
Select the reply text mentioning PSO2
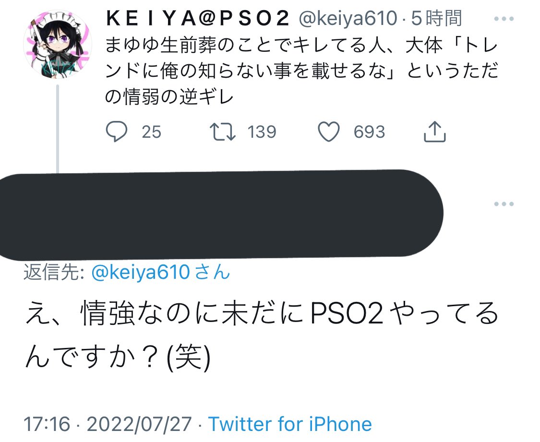tap(262, 335)
